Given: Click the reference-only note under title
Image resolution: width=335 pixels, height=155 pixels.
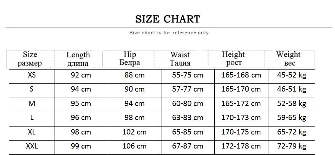Looking at the screenshot, I should (x=169, y=33).
